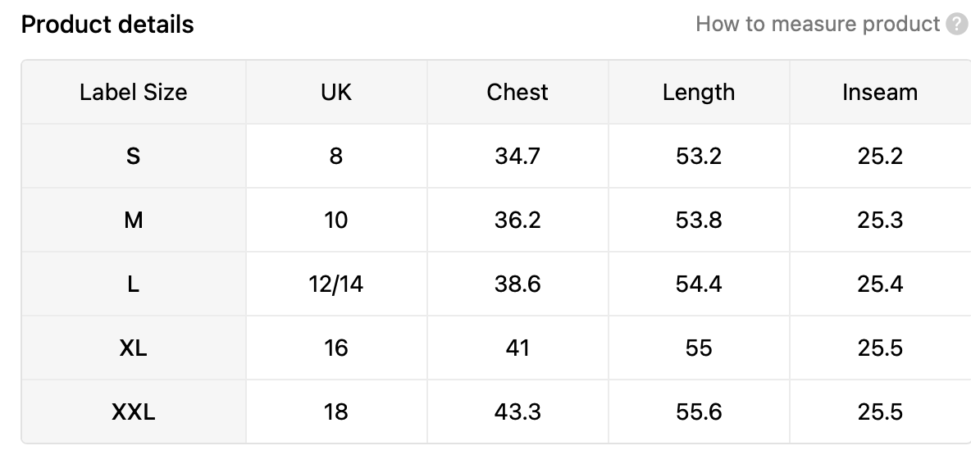The height and width of the screenshot is (464, 971).
Task: Click the question mark help icon
Action: coord(957,24)
